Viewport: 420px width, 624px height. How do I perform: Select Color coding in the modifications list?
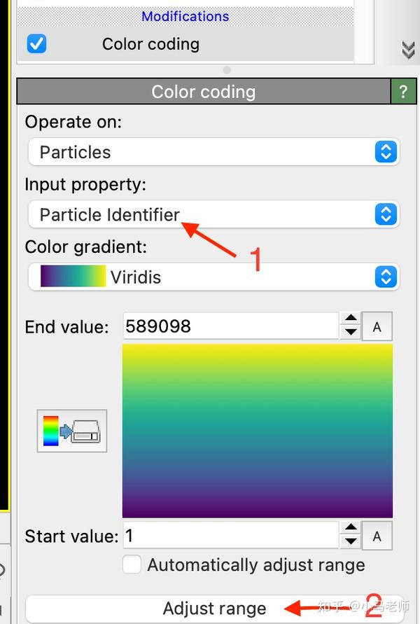click(150, 44)
